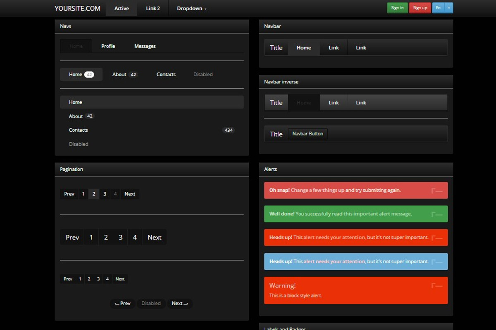Viewport: 496px width, 330px height.
Task: Select page 3 in the large pagination
Action: [x=120, y=237]
